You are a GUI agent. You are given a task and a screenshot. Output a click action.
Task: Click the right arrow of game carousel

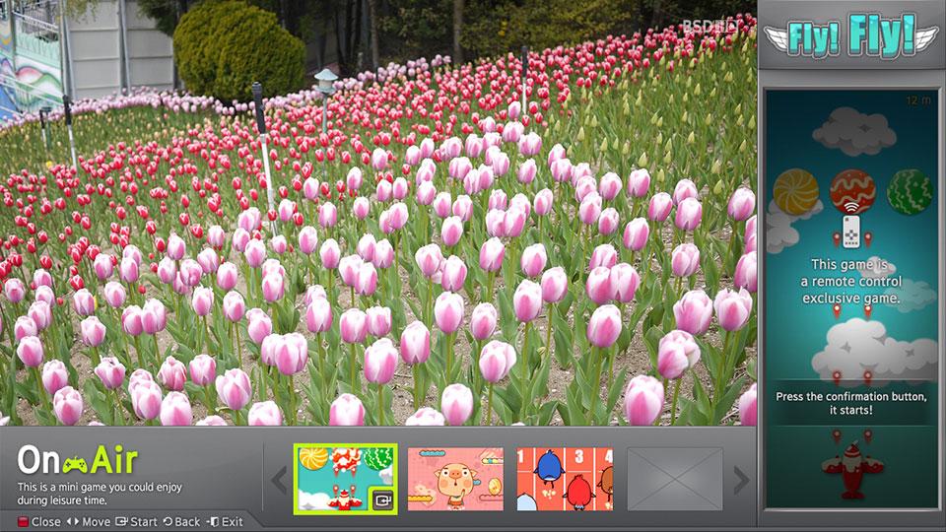(x=741, y=480)
